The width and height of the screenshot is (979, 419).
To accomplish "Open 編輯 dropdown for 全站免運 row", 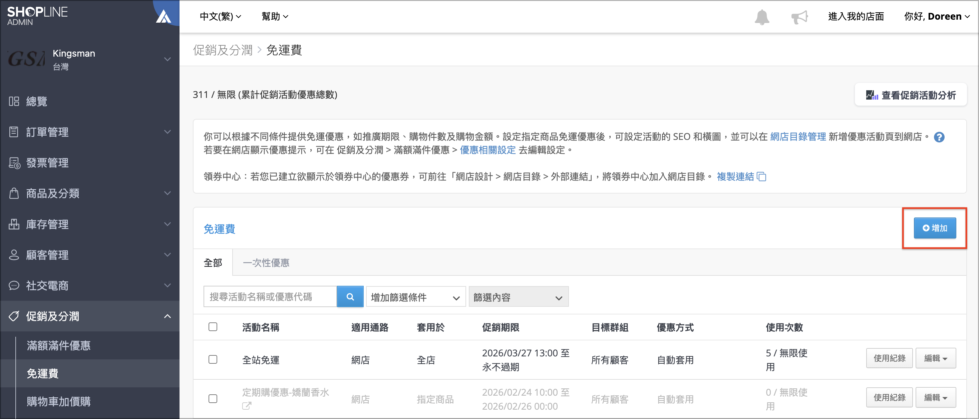I will [936, 358].
